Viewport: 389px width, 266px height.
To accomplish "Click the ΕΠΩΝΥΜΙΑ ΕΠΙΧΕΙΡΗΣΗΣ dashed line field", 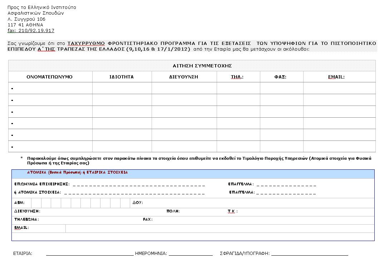I will (x=139, y=185).
